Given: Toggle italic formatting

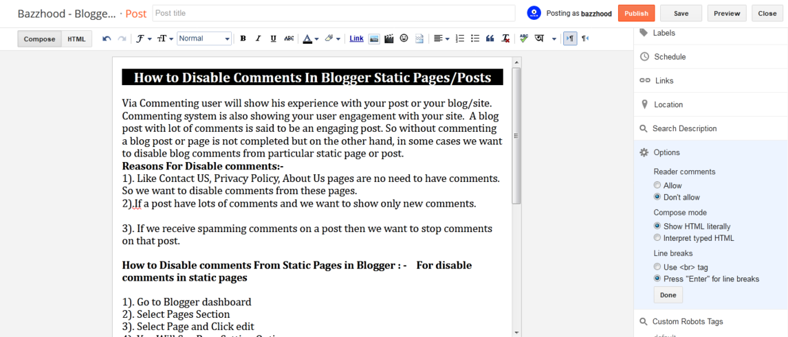Looking at the screenshot, I should pyautogui.click(x=258, y=38).
